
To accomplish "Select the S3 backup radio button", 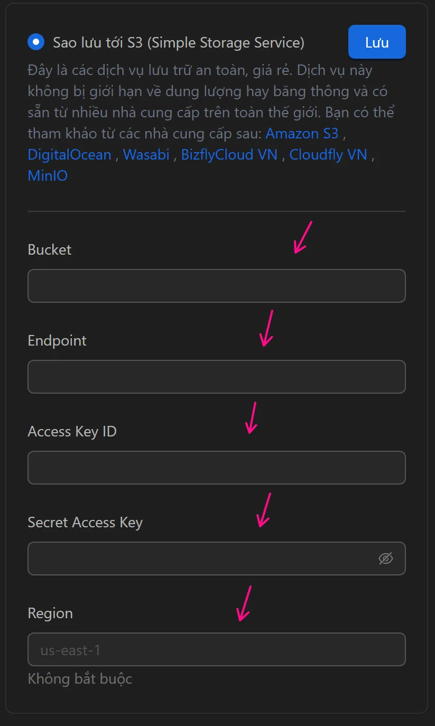I will [36, 42].
